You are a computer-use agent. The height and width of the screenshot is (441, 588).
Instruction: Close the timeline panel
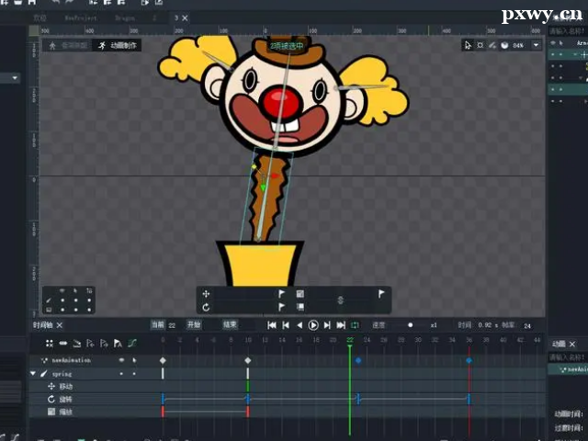pos(60,325)
